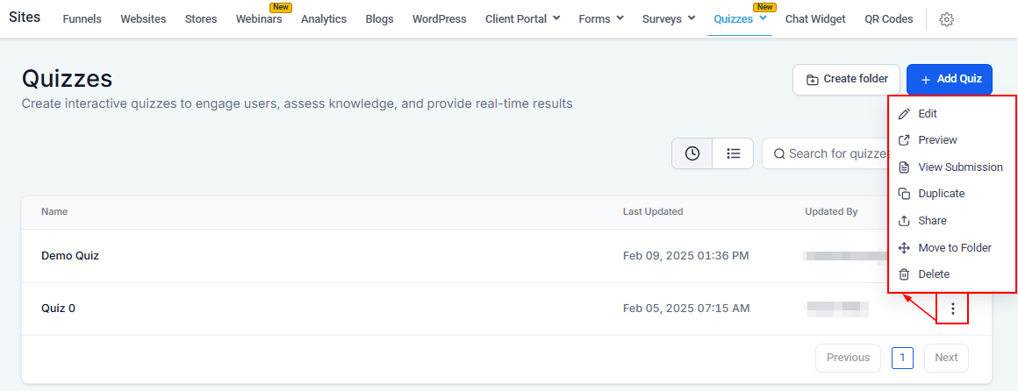
Task: Click the Updated By column header
Action: 831,211
